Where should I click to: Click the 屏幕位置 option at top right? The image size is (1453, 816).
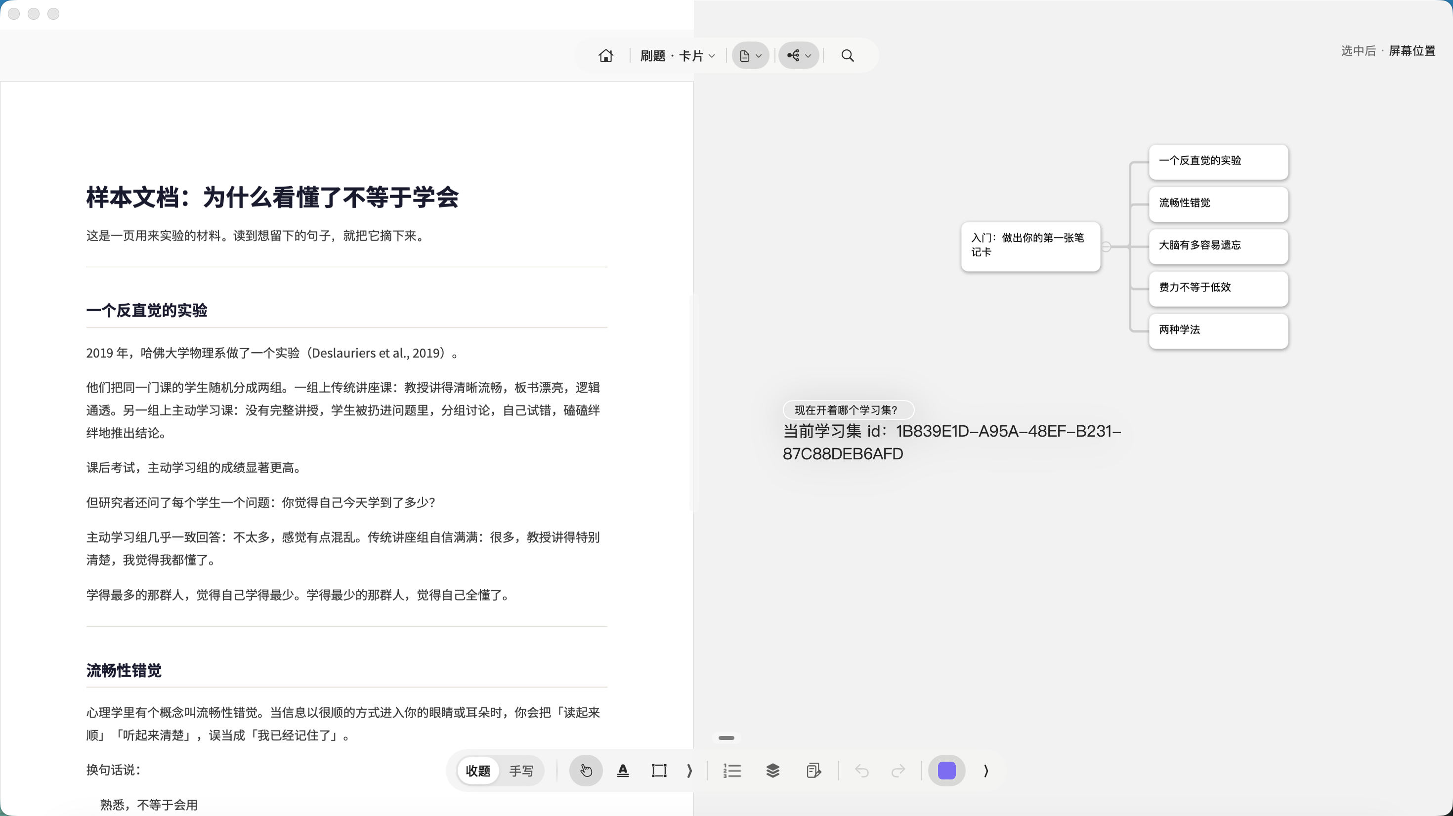[x=1412, y=51]
